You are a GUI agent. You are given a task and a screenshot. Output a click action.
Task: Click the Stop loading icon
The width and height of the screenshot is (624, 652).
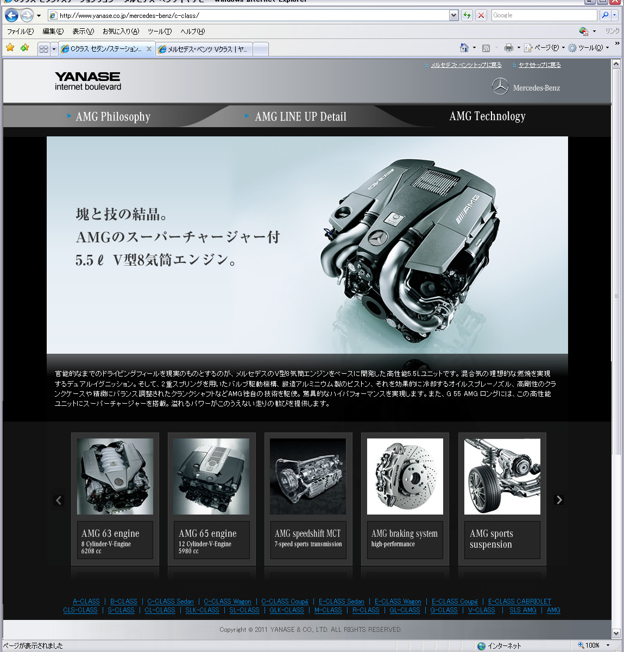[481, 15]
